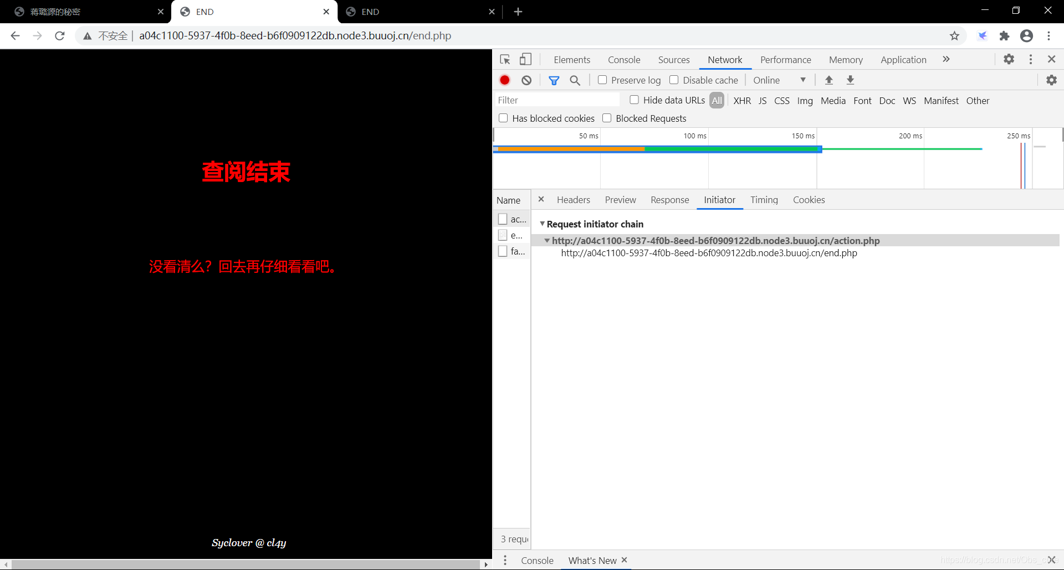Tick the Hide data URLs checkbox
The width and height of the screenshot is (1064, 570).
[635, 100]
